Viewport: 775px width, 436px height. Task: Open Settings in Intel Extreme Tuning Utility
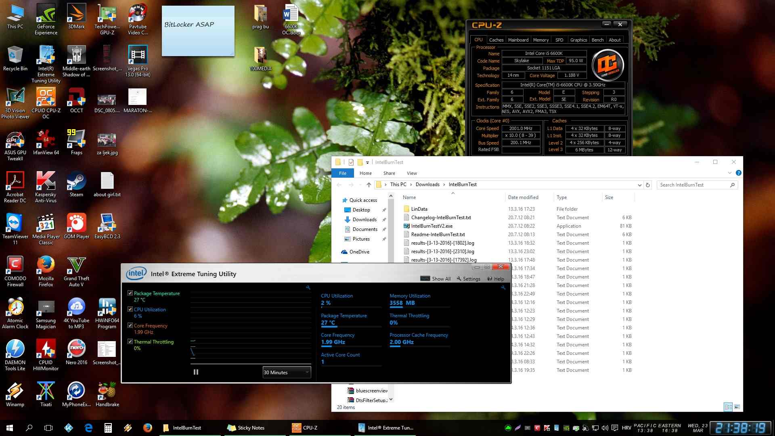coord(468,279)
